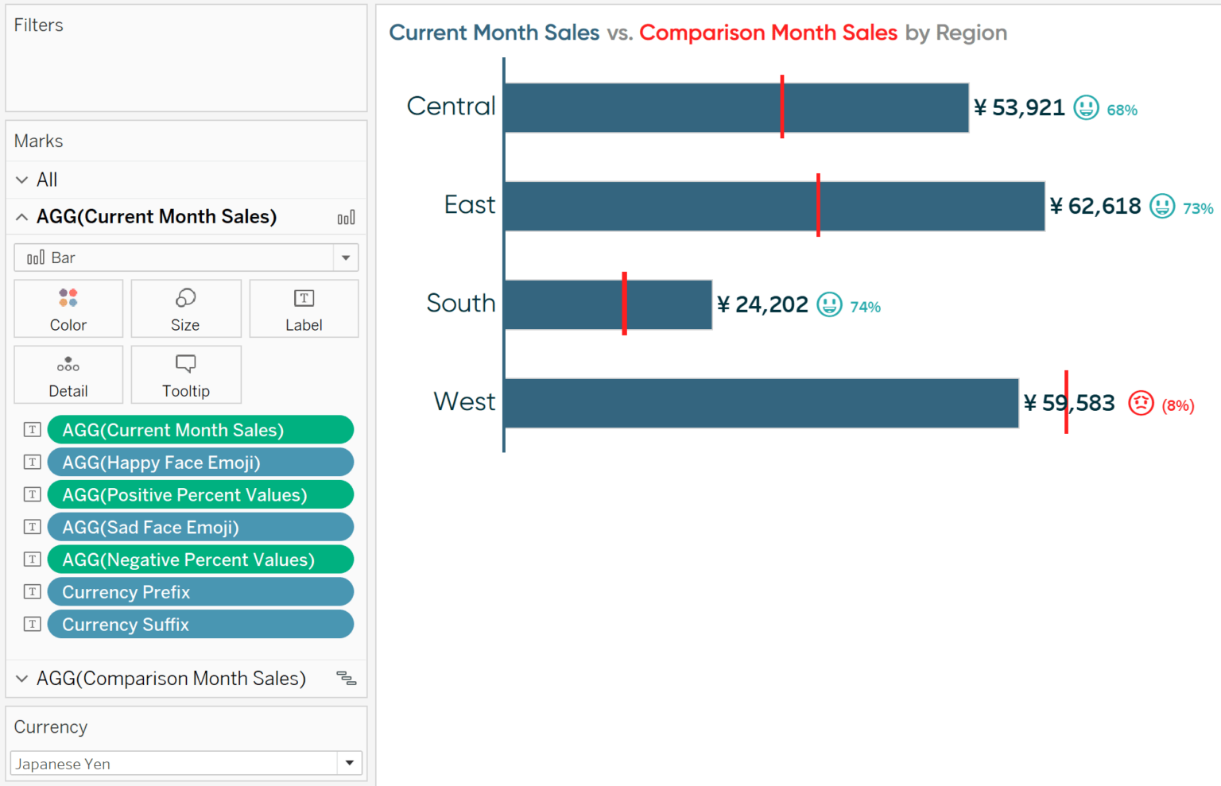Image resolution: width=1221 pixels, height=786 pixels.
Task: Open the Size mark property
Action: [x=185, y=308]
